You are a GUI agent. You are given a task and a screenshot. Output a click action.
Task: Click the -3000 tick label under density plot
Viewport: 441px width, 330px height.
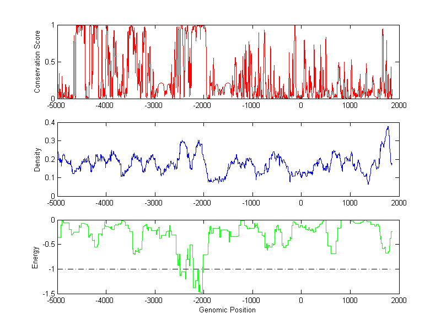point(154,203)
